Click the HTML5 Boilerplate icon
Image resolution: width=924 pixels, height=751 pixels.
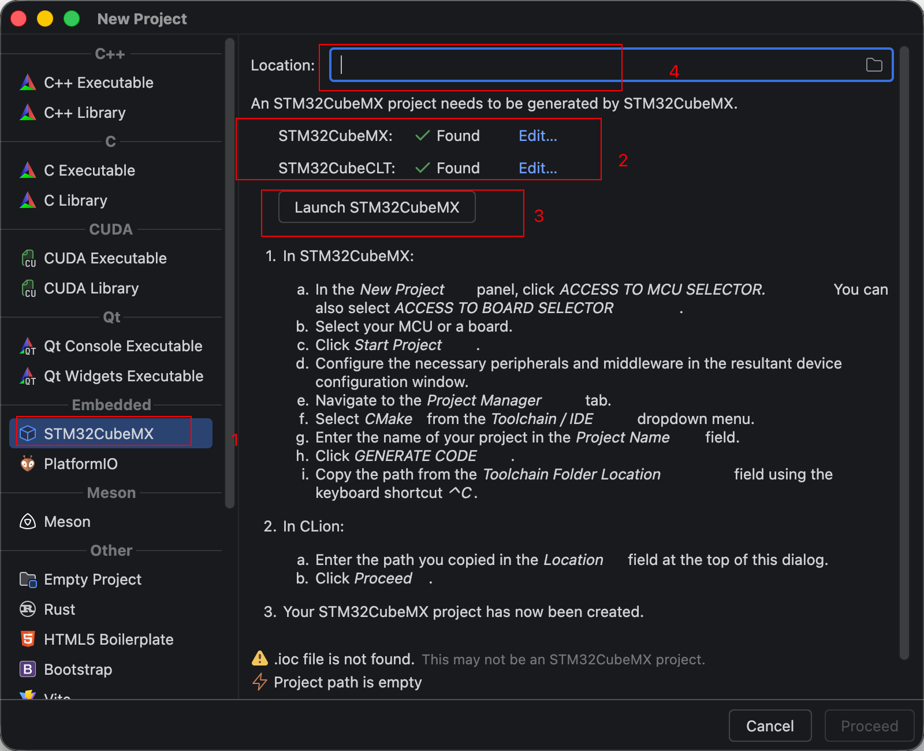click(x=28, y=640)
